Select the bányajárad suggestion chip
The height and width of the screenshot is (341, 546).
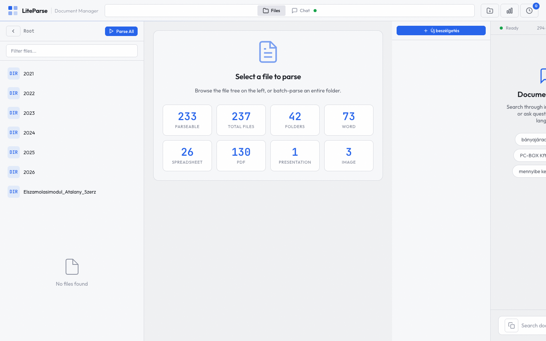coord(531,139)
